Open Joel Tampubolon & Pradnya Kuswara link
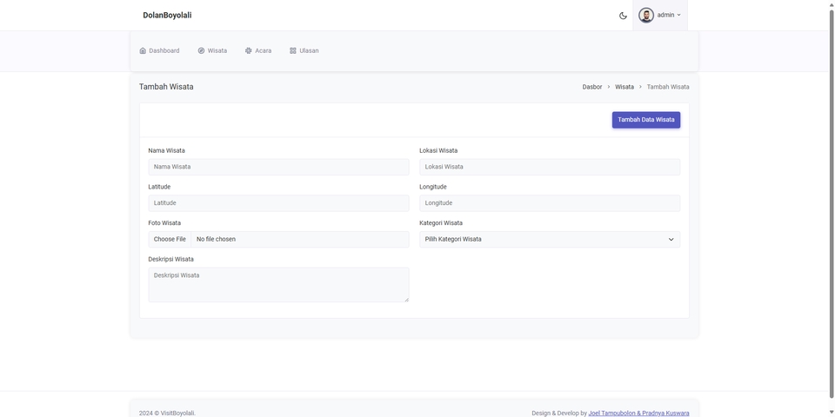 (638, 414)
